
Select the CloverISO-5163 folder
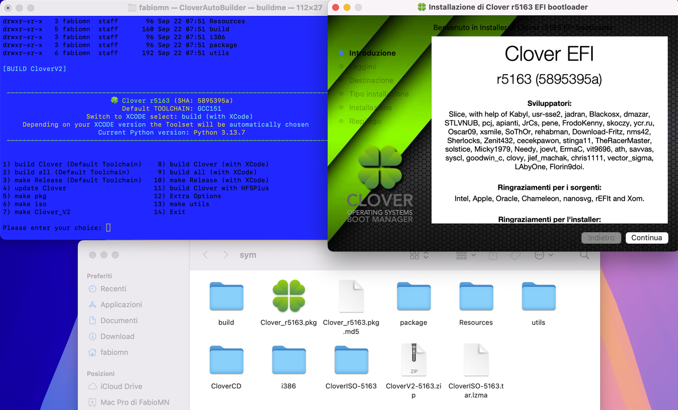click(351, 360)
